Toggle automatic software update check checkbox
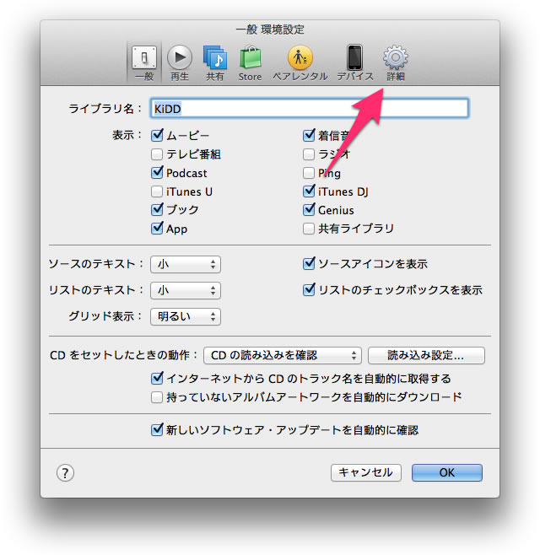The width and height of the screenshot is (540, 555). point(157,430)
